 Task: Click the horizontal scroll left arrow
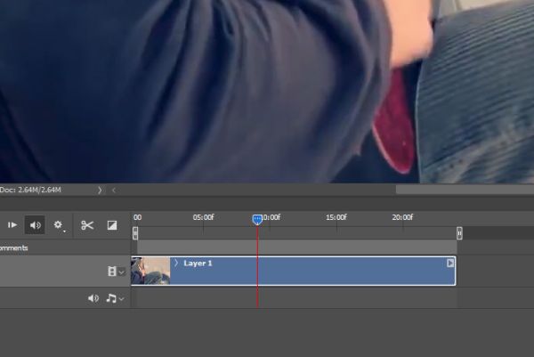(114, 191)
